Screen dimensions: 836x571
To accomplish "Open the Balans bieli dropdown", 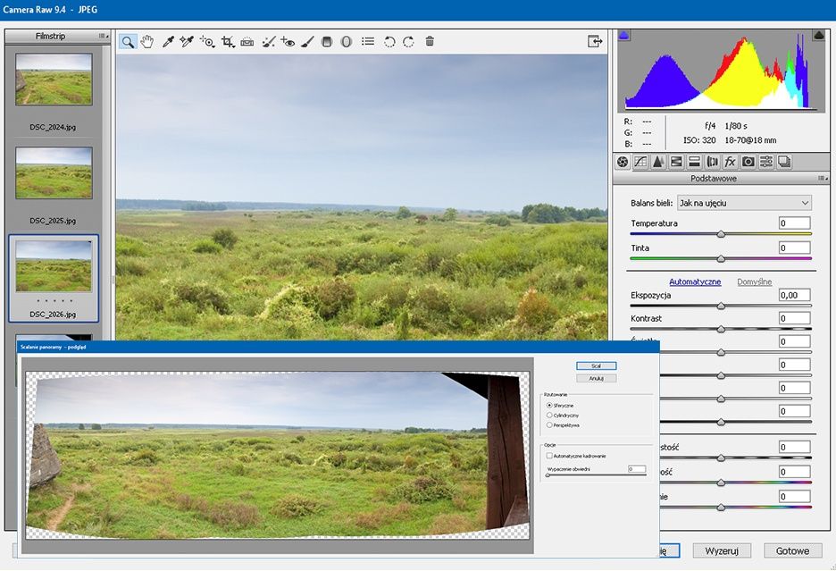I will point(744,203).
